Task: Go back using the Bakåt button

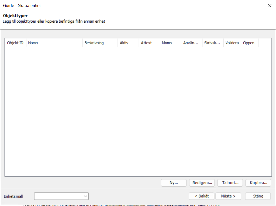Action: click(201, 196)
